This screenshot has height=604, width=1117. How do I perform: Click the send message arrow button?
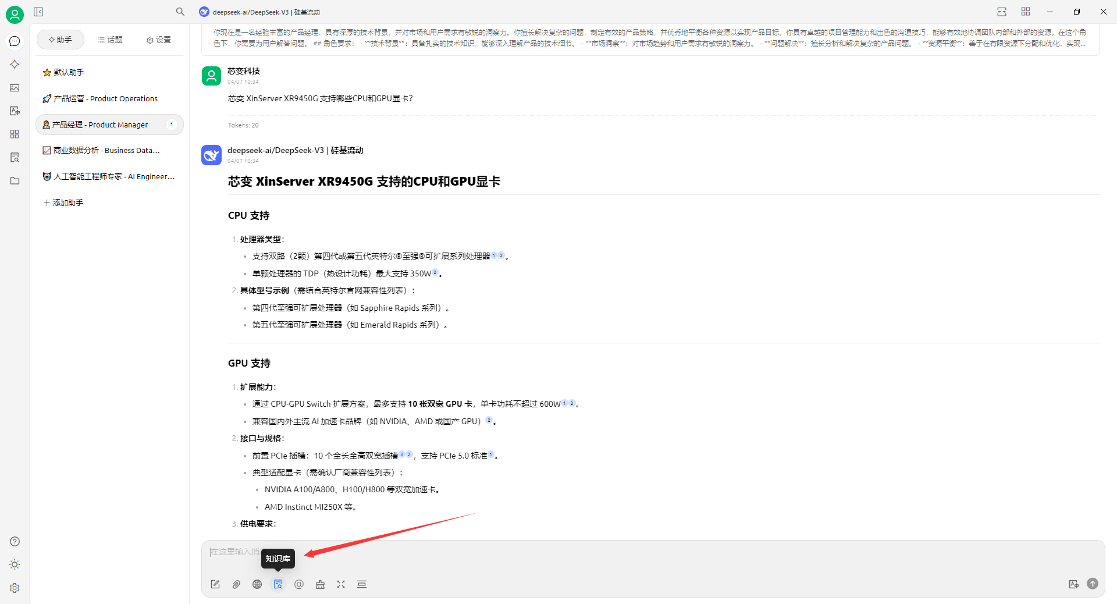coord(1093,584)
